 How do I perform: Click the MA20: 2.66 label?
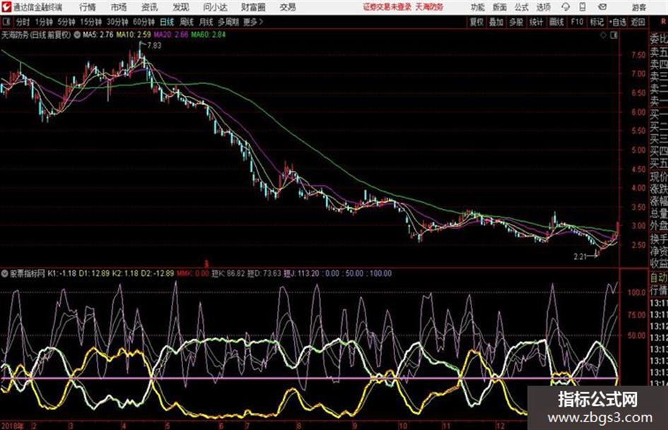171,35
